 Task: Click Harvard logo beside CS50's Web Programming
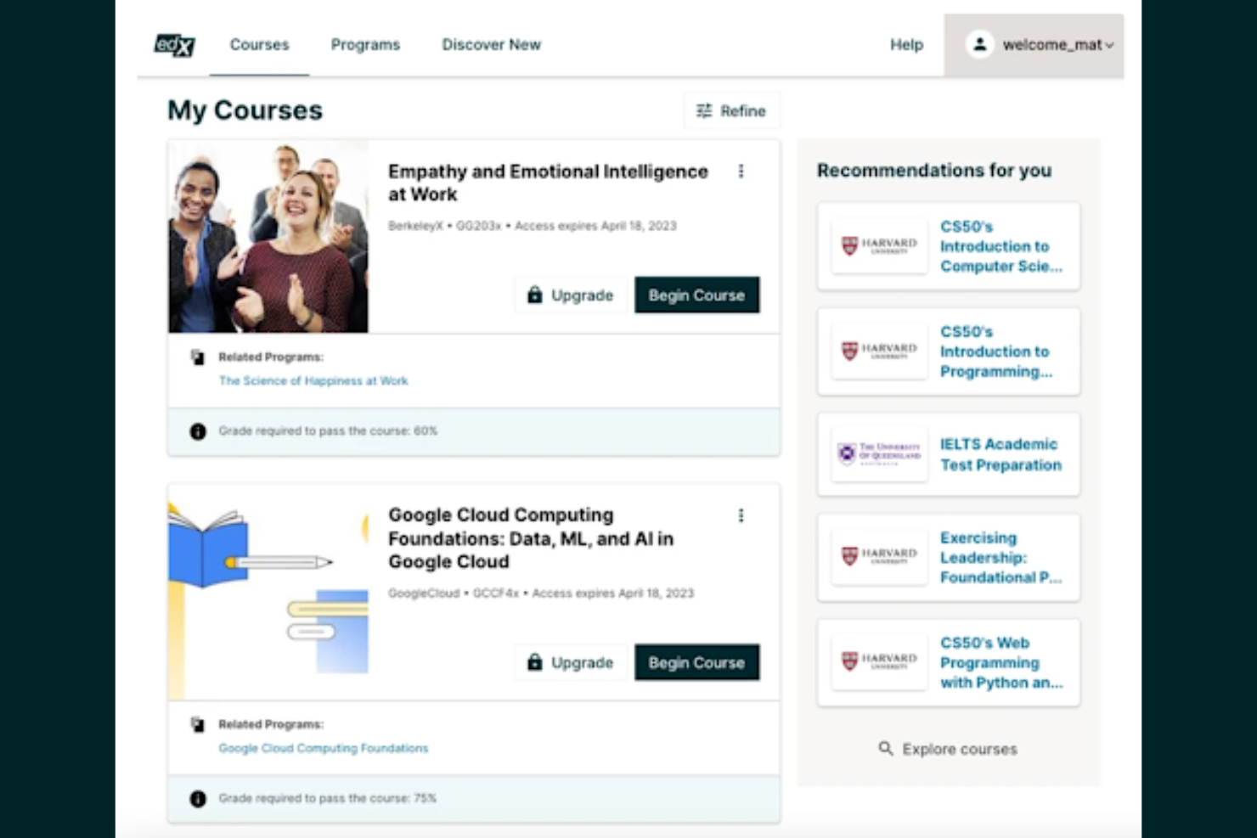point(879,661)
